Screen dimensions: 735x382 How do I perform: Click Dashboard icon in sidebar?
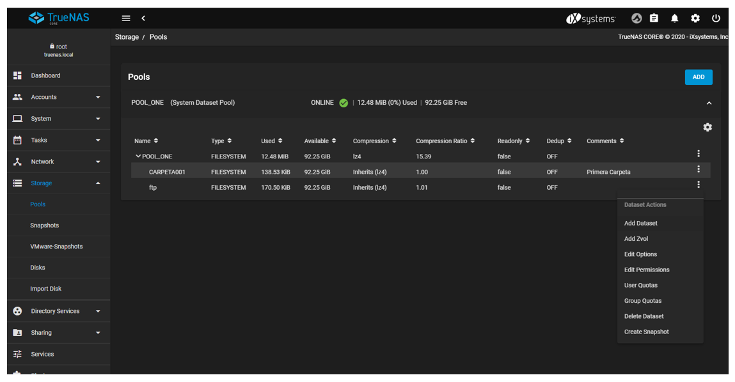click(17, 75)
